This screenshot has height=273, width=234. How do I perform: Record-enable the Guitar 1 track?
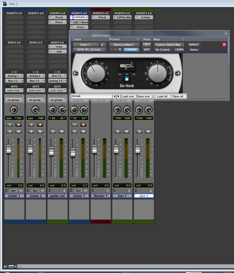[19, 125]
